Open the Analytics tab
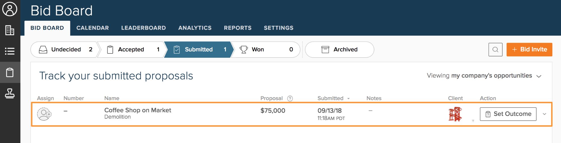The width and height of the screenshot is (561, 143). [x=195, y=28]
